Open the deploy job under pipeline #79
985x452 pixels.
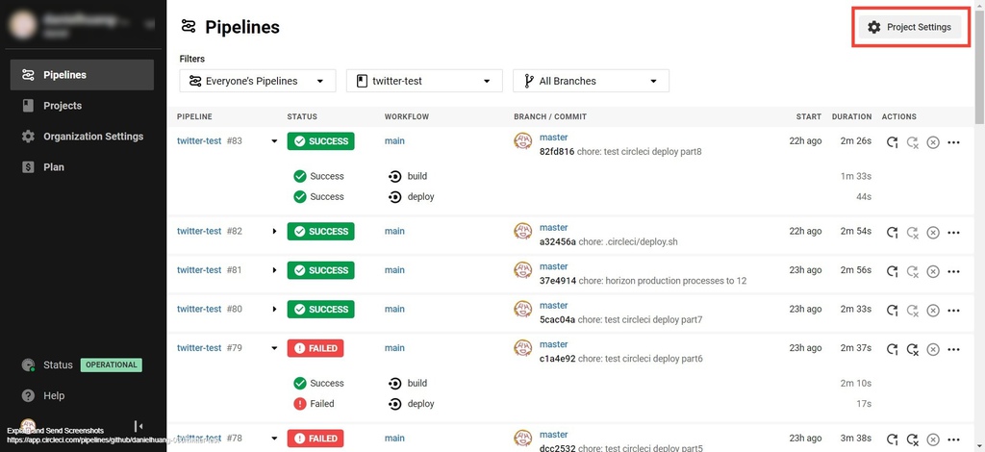420,404
